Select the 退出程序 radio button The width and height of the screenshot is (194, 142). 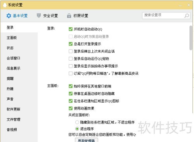tap(77, 129)
